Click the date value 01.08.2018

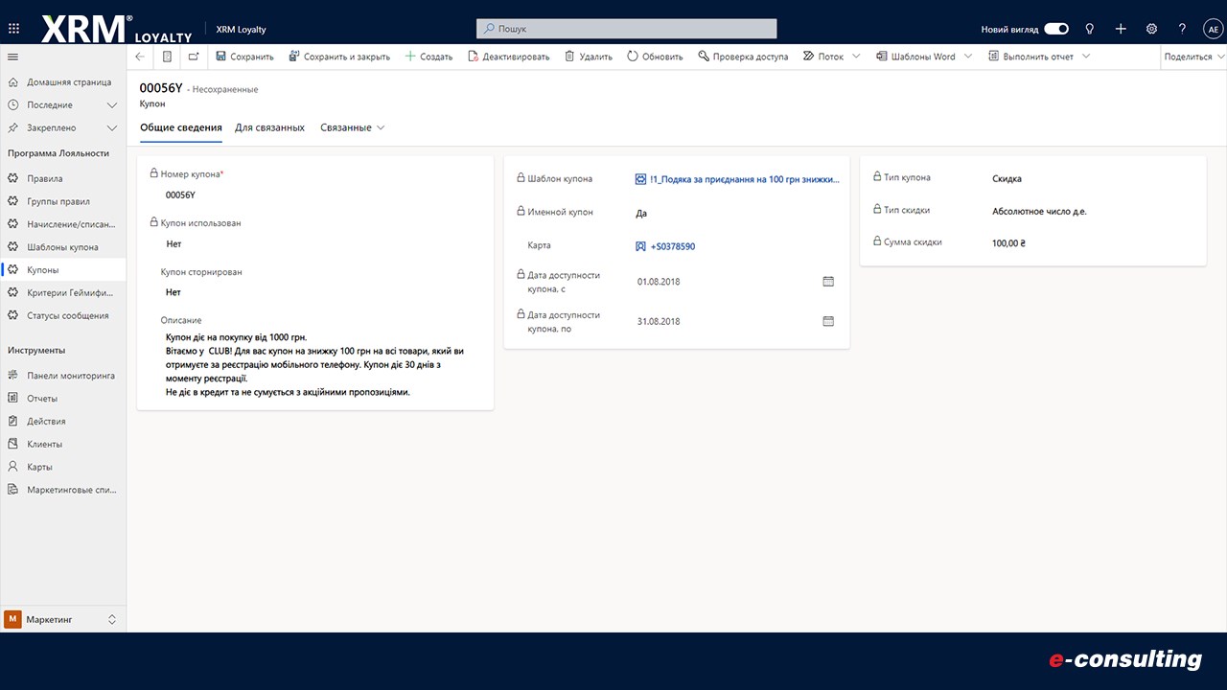[659, 282]
